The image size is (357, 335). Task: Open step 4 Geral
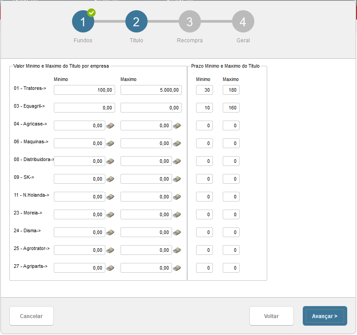243,21
